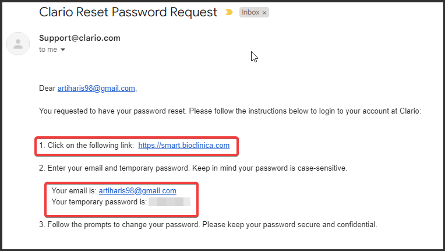Screen dimensions: 445x251
Task: Click the yellow importance marker icon
Action: pos(229,12)
